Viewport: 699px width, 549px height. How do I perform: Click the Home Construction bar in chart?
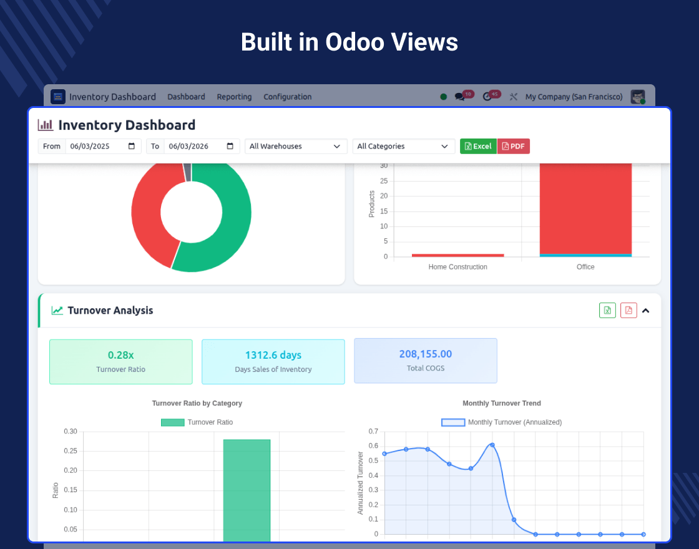pyautogui.click(x=458, y=255)
